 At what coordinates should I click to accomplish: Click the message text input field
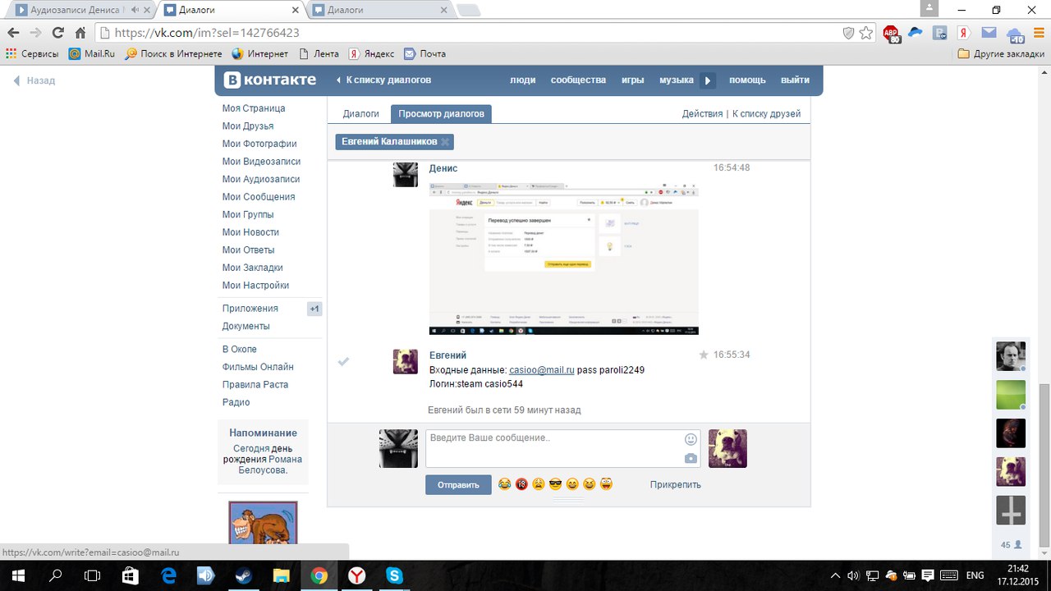[562, 449]
